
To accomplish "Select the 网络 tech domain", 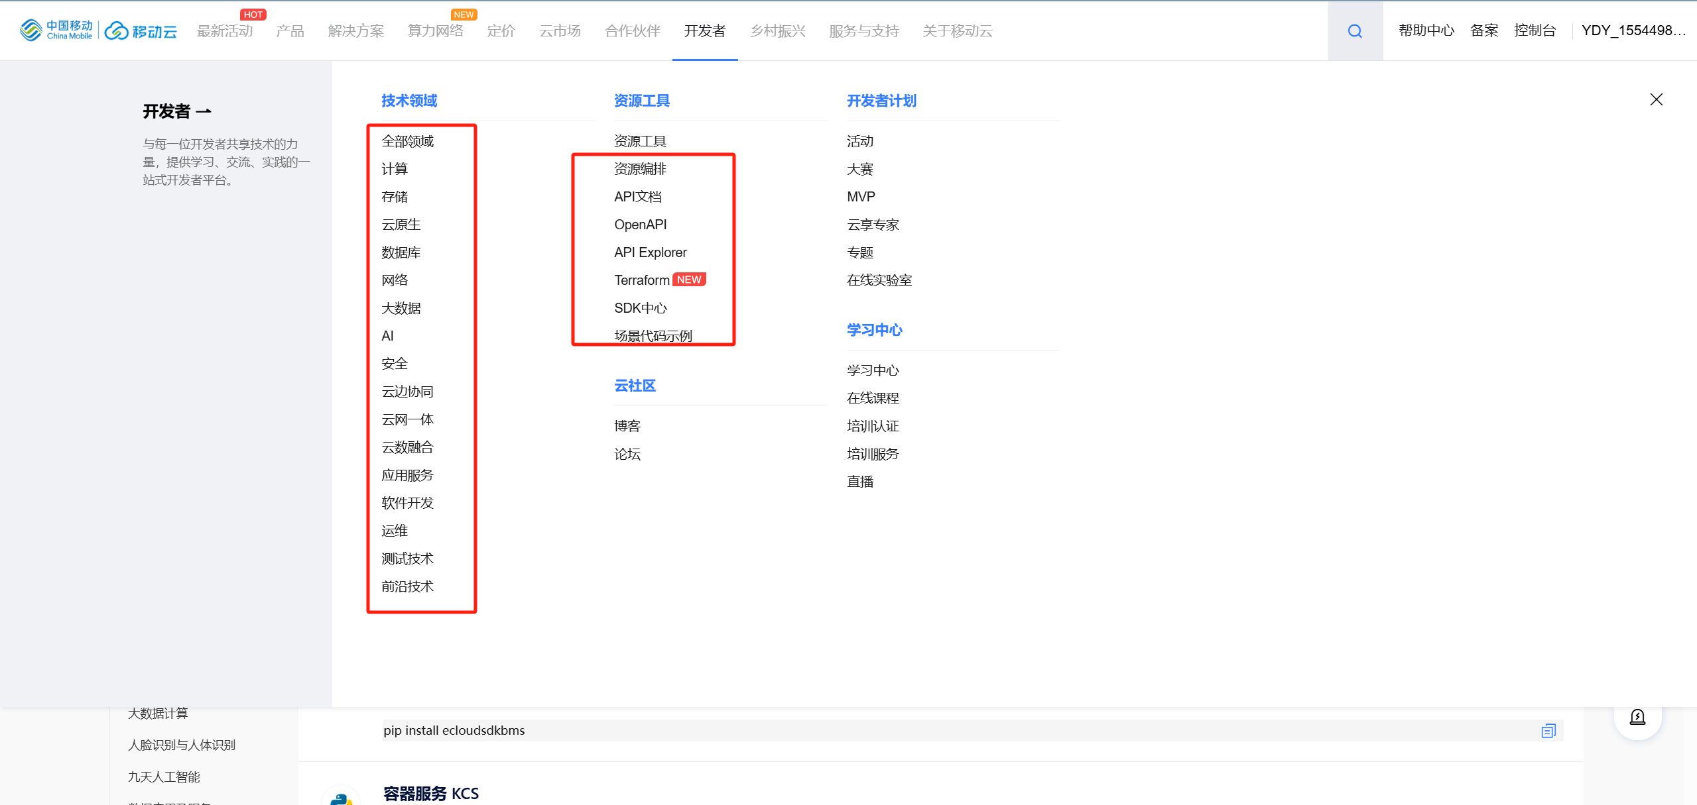I will coord(395,280).
